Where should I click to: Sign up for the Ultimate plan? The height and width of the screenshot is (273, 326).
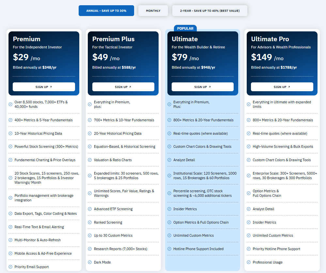[203, 87]
